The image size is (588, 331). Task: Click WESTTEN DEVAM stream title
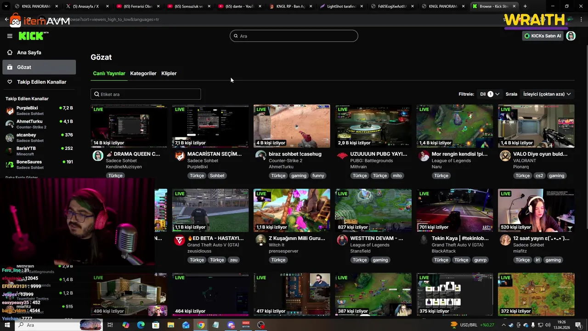pos(377,238)
